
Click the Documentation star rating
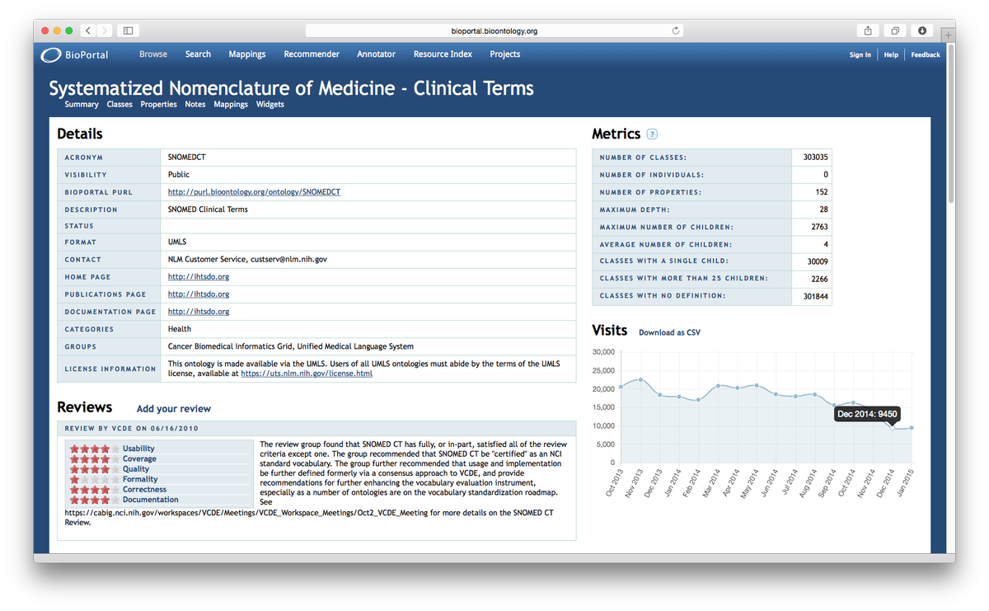pyautogui.click(x=95, y=500)
